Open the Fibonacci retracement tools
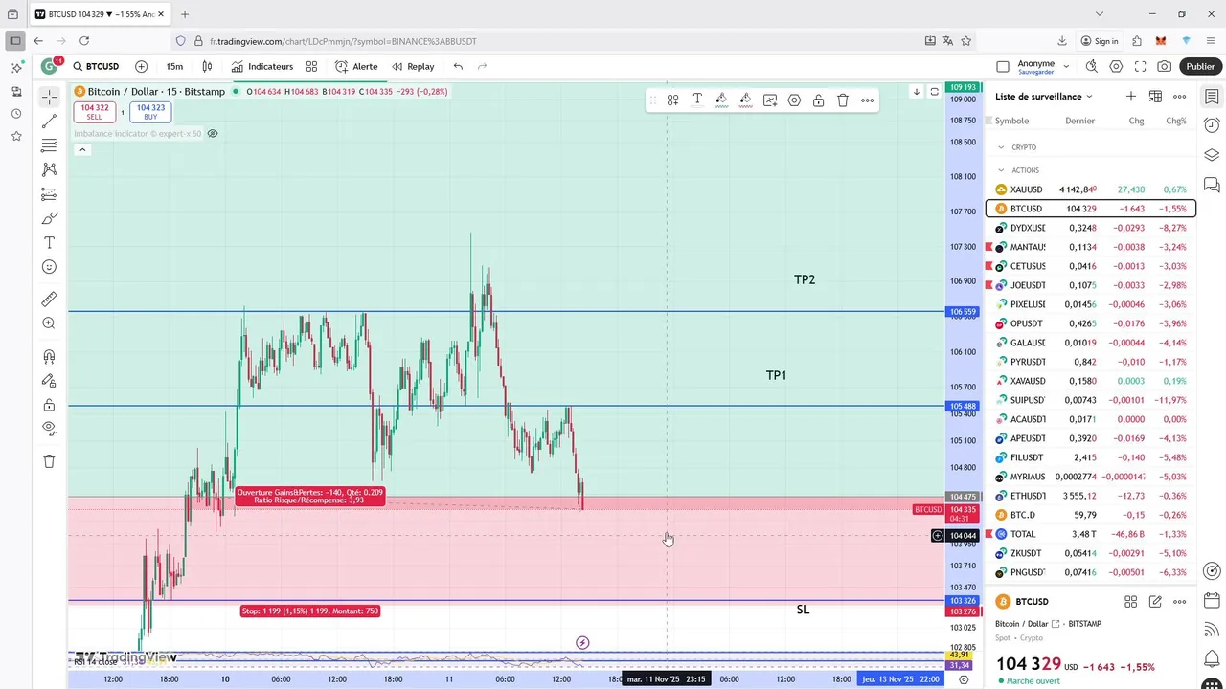1226x689 pixels. pyautogui.click(x=49, y=145)
